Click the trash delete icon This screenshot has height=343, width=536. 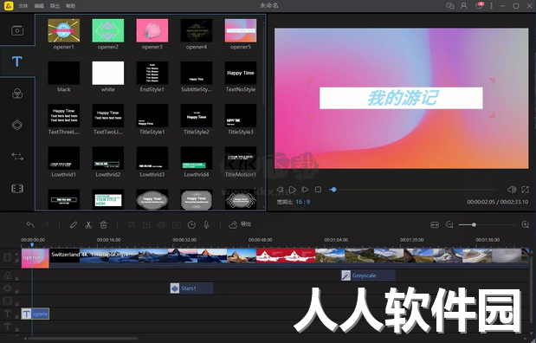pos(104,224)
